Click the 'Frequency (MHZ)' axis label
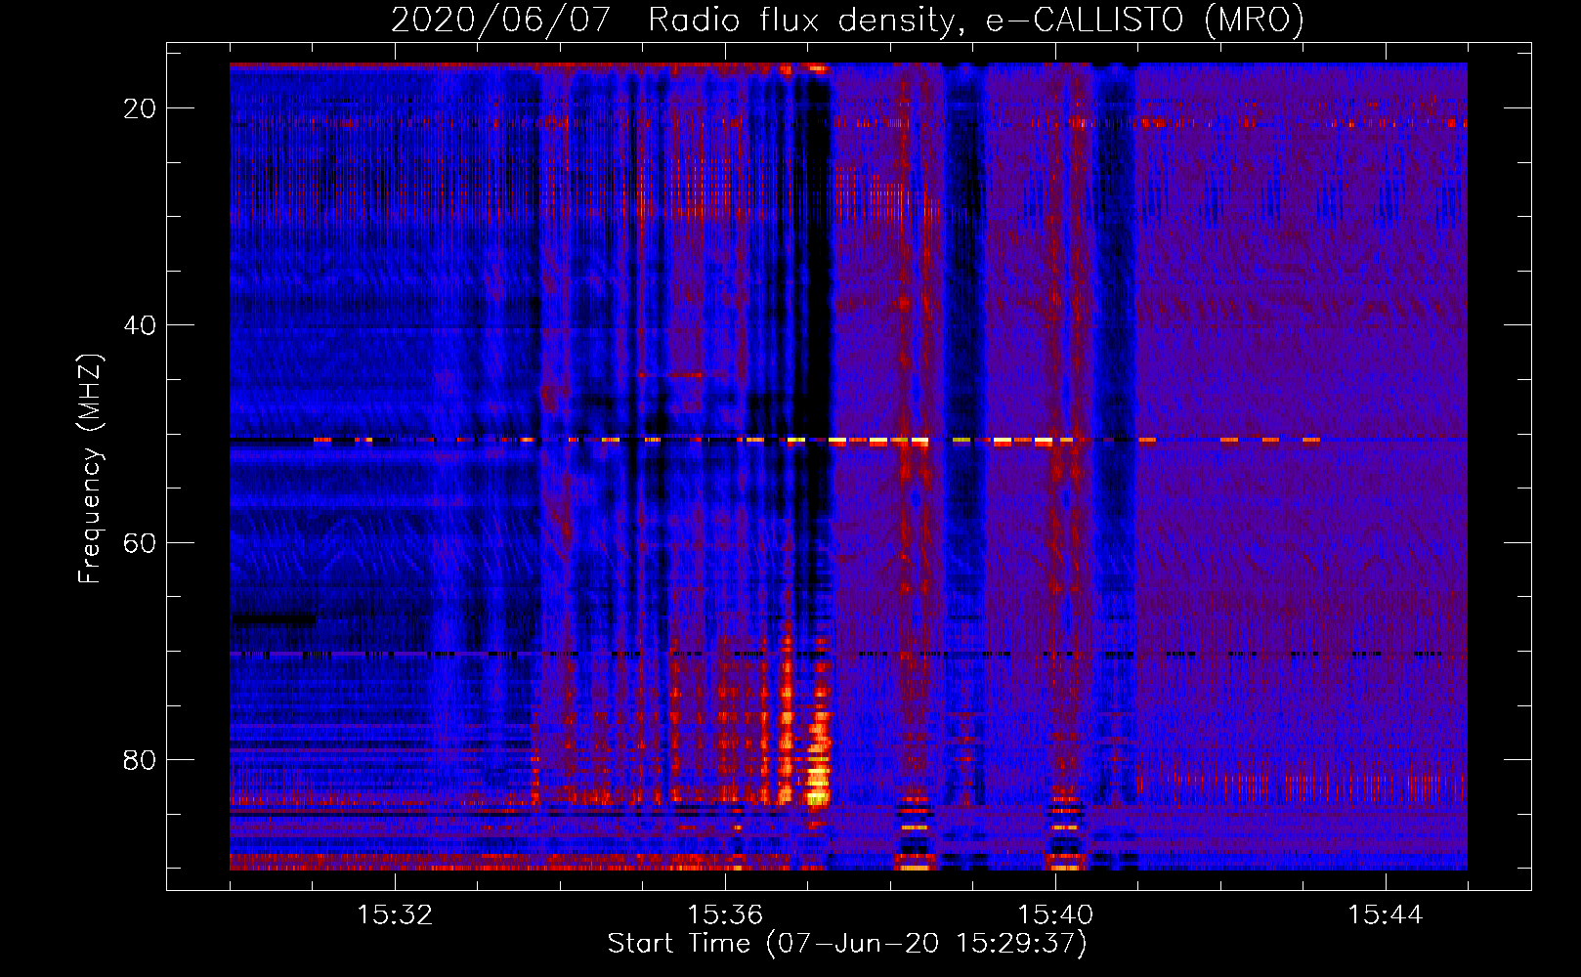This screenshot has width=1581, height=977. (90, 469)
